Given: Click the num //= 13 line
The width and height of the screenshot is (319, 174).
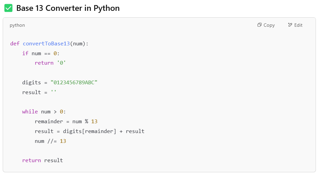Looking at the screenshot, I should [x=50, y=141].
